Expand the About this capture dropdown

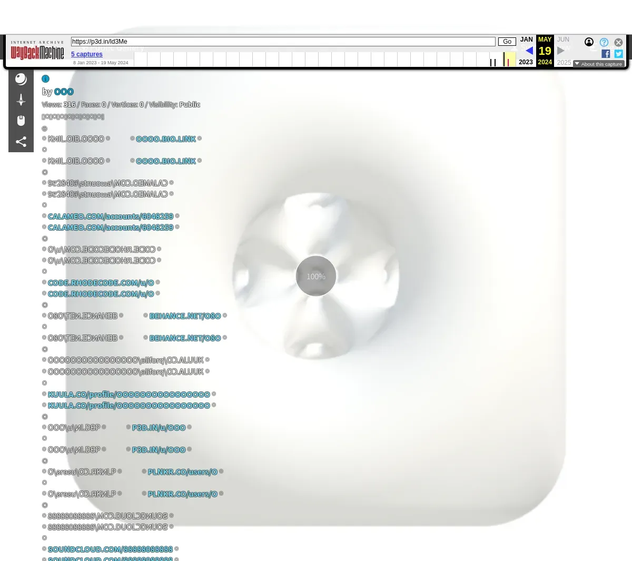599,64
